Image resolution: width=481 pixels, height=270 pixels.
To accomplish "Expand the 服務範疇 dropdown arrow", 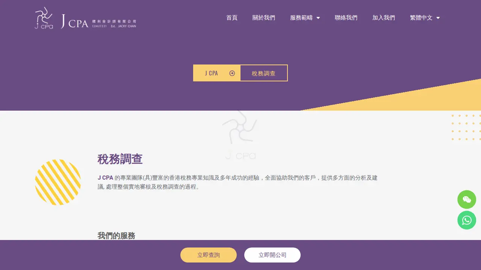I will [x=318, y=18].
